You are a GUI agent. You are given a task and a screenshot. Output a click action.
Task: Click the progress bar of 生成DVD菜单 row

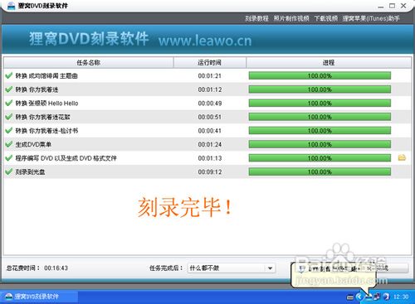pyautogui.click(x=320, y=144)
